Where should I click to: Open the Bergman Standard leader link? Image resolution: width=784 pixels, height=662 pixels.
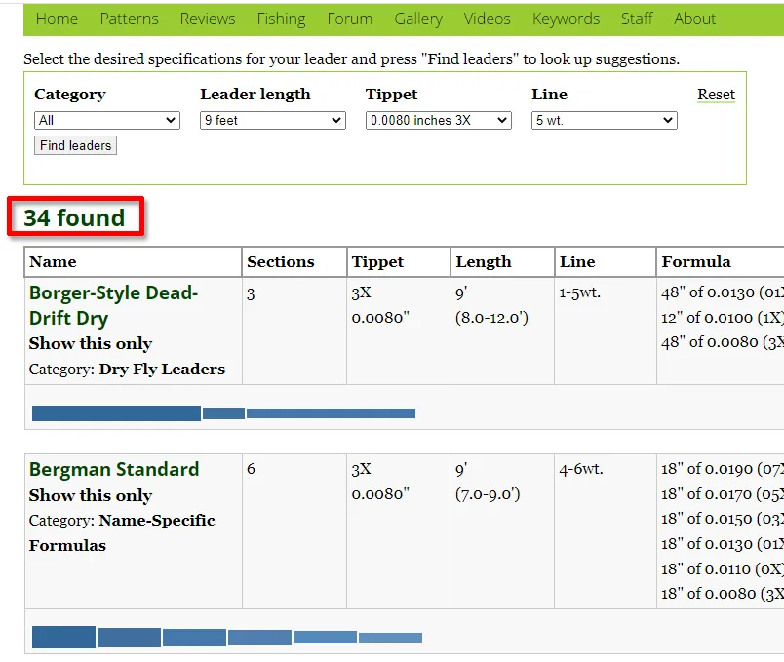click(114, 469)
